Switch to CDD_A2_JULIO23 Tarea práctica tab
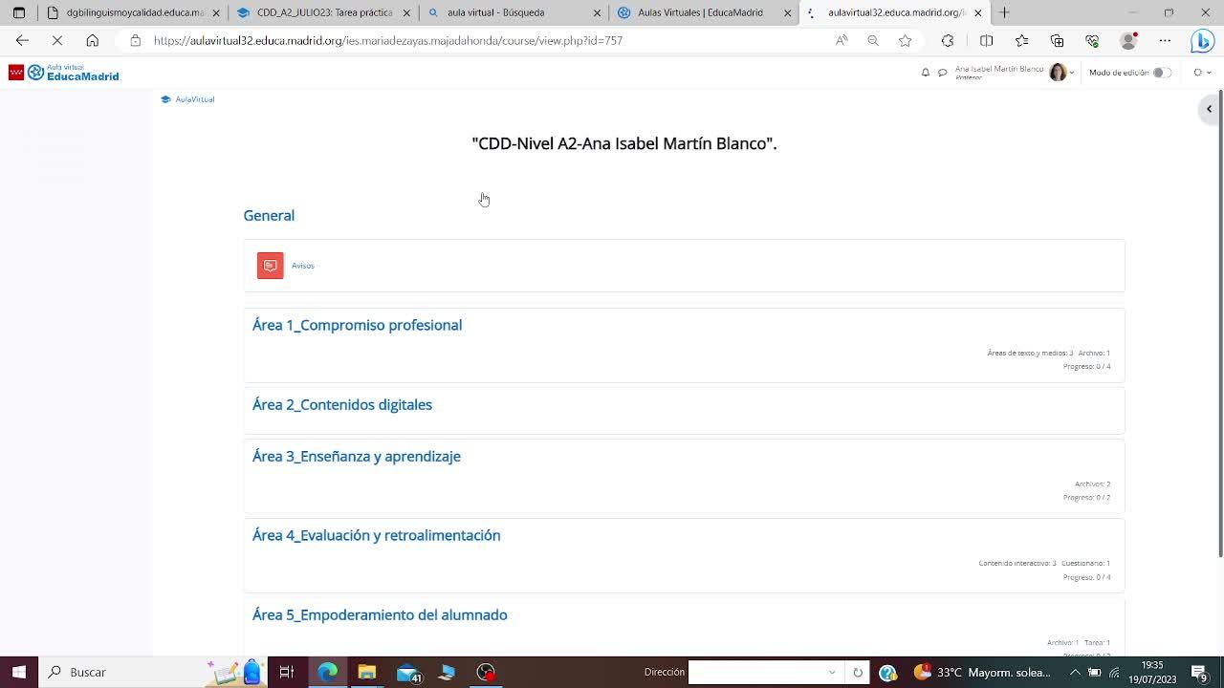This screenshot has width=1224, height=688. 323,12
